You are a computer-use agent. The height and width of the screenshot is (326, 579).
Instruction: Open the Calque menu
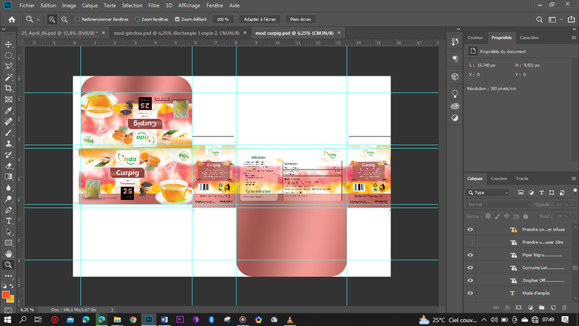tap(90, 5)
